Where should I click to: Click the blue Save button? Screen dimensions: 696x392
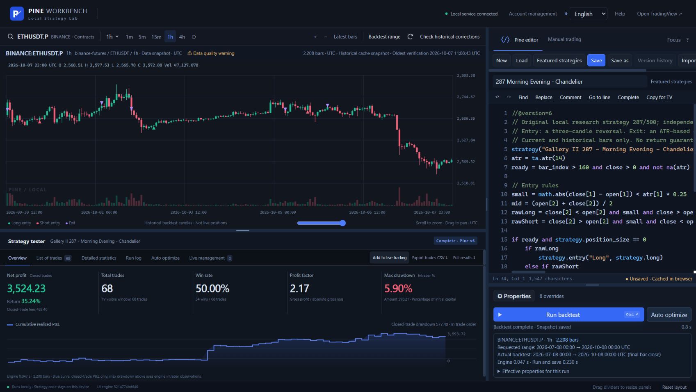[x=596, y=60]
